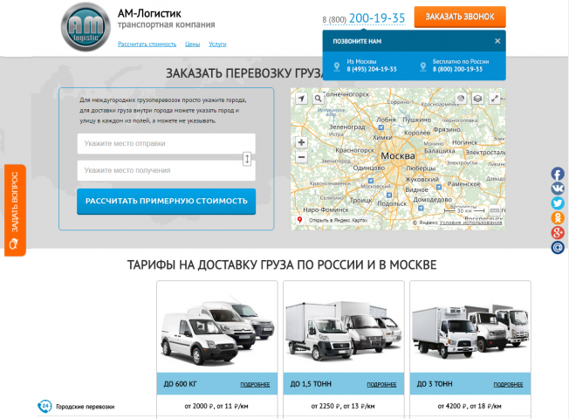Open the Открыть в Яндекс.Картах link
The width and height of the screenshot is (569, 419).
[x=338, y=220]
